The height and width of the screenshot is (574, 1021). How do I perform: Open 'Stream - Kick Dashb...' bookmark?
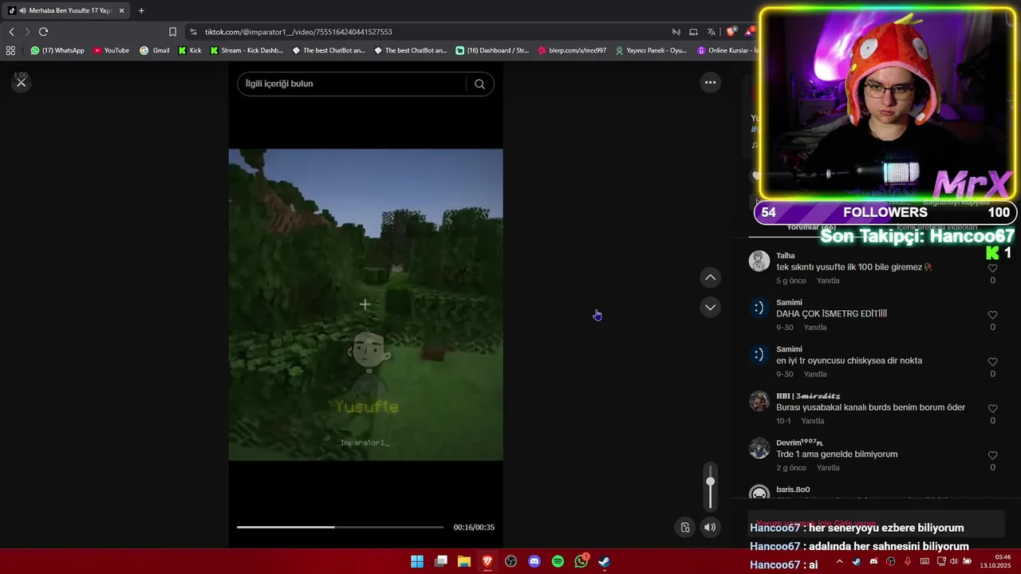pos(246,50)
